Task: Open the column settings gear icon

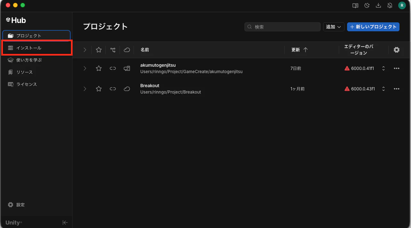Action: pos(397,50)
